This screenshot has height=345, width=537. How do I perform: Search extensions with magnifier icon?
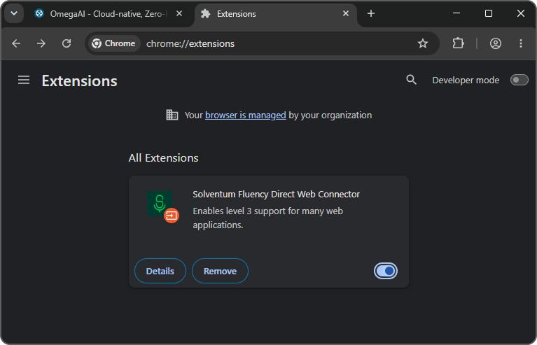[411, 80]
